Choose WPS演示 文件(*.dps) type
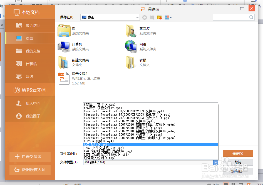This screenshot has width=263, height=185. click(150, 104)
